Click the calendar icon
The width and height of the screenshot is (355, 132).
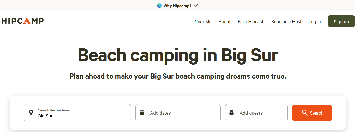(142, 112)
